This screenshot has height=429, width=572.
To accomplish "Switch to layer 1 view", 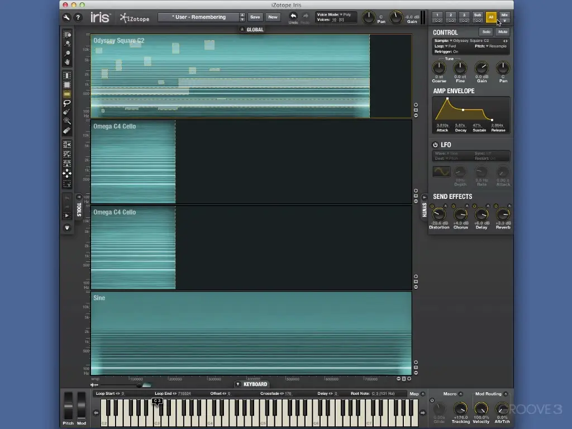I will 437,15.
